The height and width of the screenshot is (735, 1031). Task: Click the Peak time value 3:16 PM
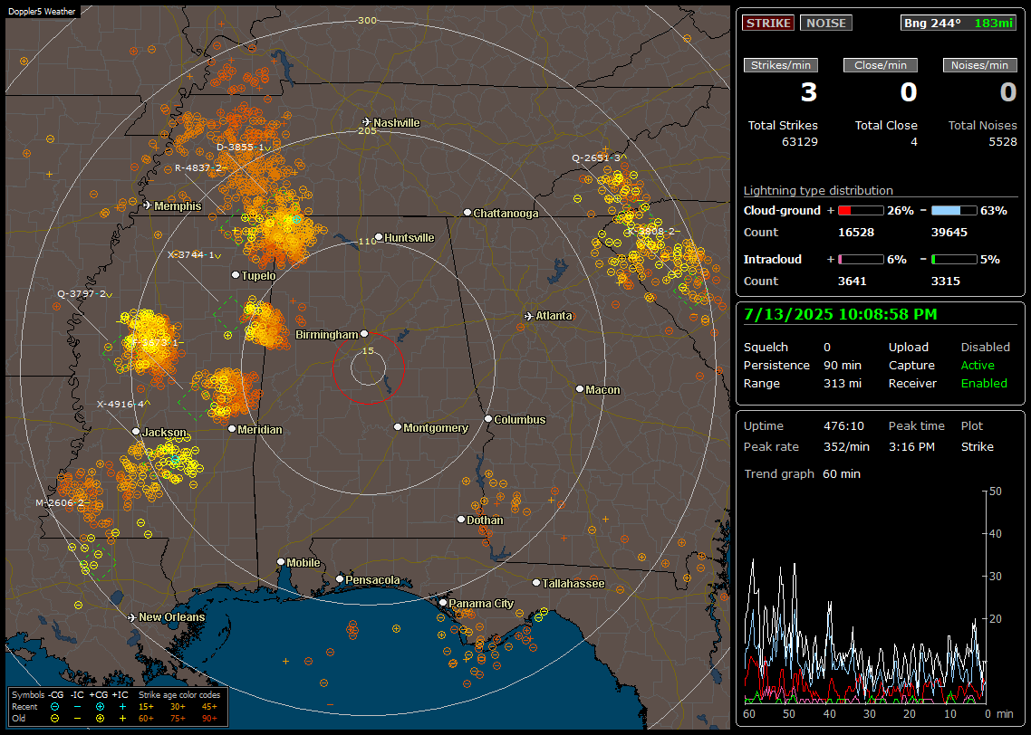(911, 446)
